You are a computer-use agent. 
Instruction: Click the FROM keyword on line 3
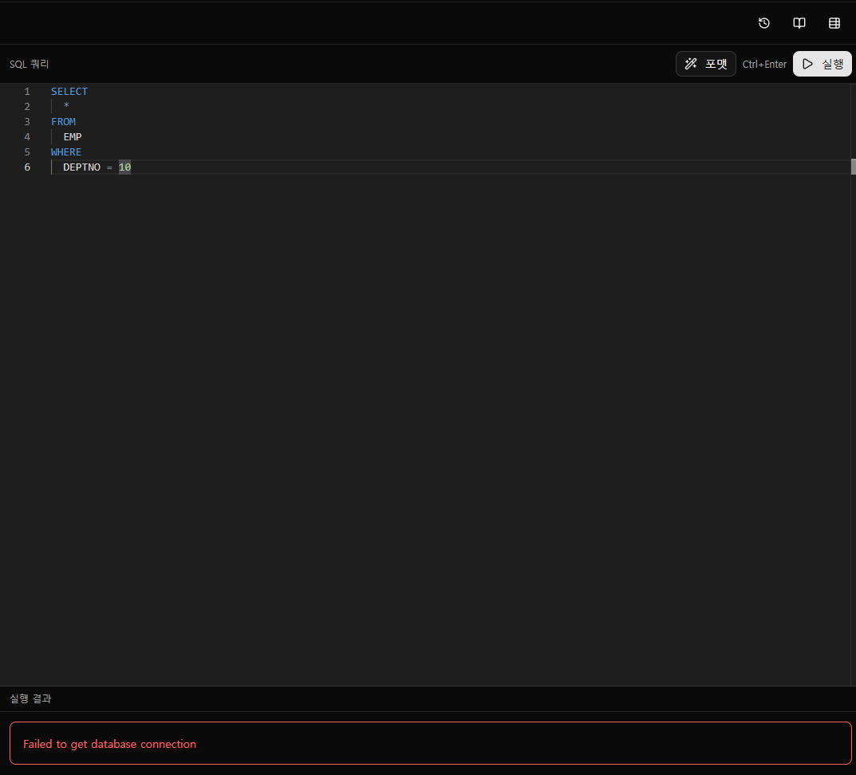[x=63, y=122]
